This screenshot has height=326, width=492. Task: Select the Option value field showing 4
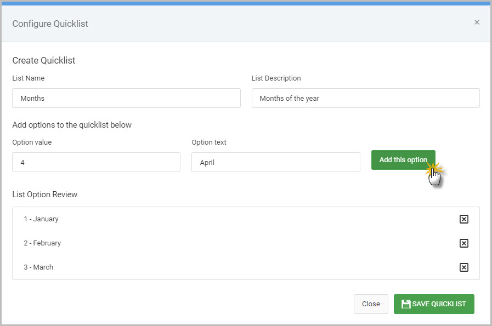(97, 162)
